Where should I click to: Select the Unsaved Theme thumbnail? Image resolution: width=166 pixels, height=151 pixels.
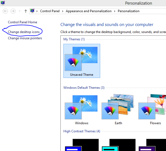click(82, 61)
